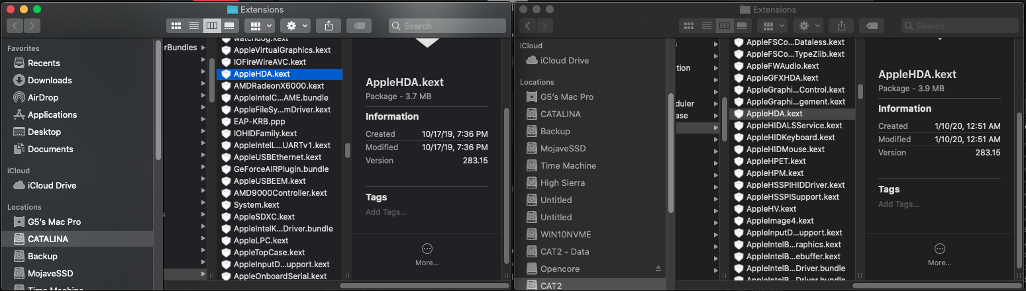Click right window file list scrollbar
This screenshot has height=291, width=1026.
[860, 91]
